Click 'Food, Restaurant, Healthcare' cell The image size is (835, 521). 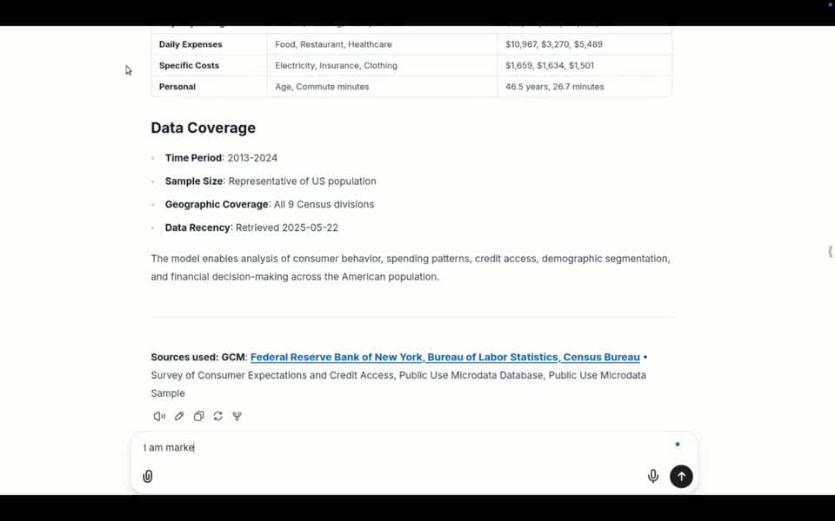(x=382, y=44)
